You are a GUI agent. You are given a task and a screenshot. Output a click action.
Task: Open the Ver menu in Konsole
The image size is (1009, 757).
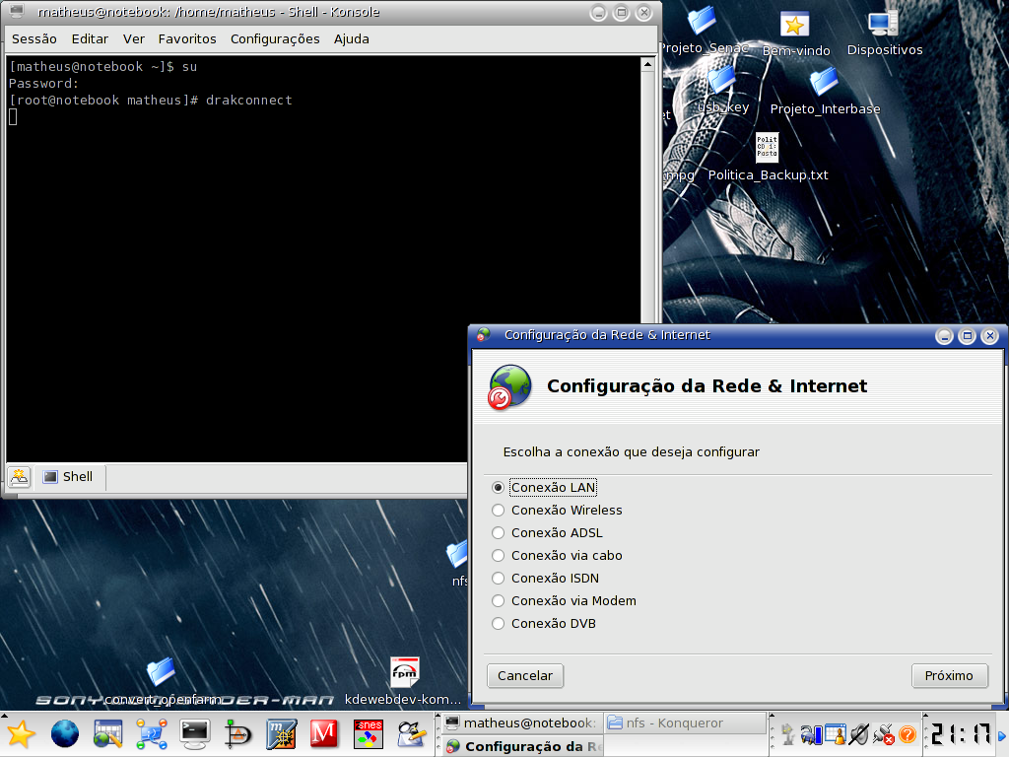click(x=134, y=39)
